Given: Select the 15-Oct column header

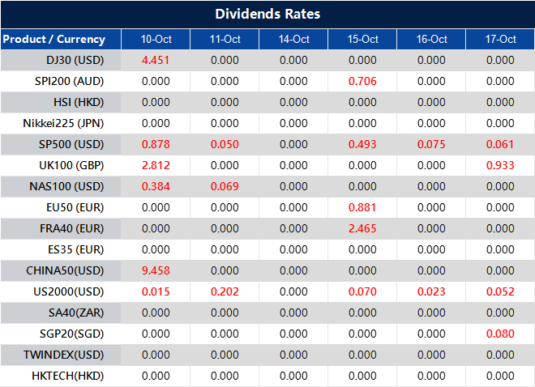Looking at the screenshot, I should [x=362, y=39].
